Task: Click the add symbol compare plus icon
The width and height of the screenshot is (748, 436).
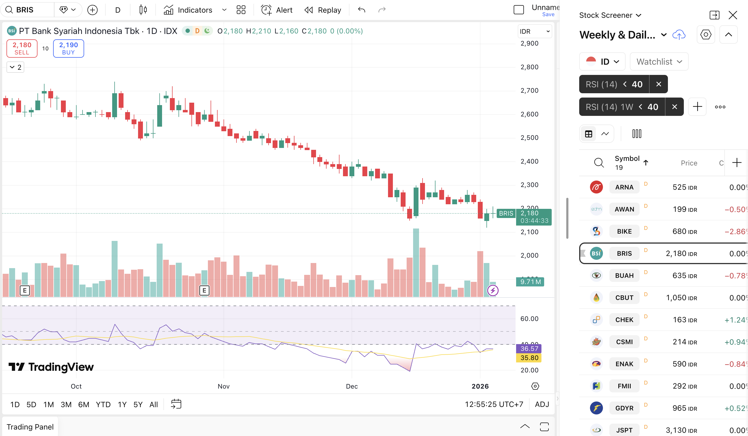Action: (92, 10)
